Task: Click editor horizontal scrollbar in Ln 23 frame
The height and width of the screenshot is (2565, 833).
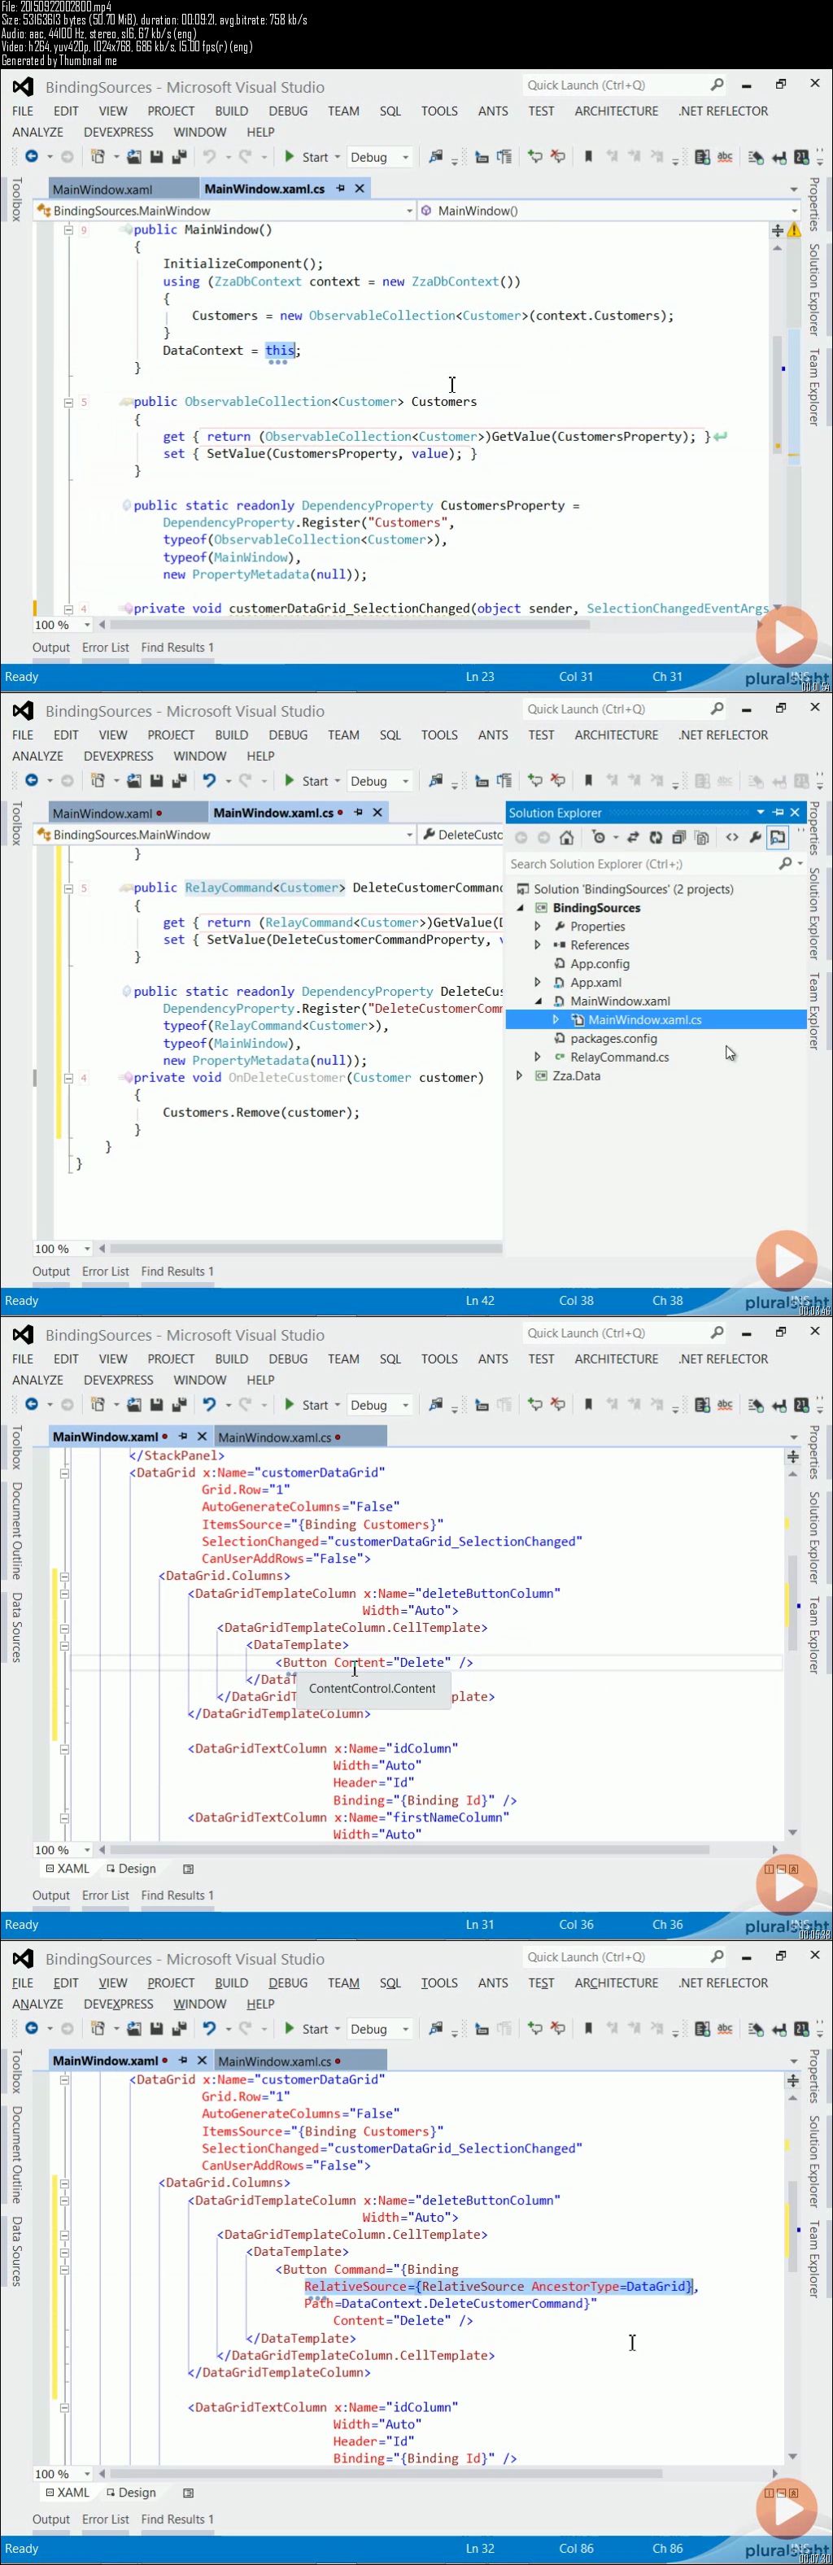Action: pyautogui.click(x=349, y=626)
